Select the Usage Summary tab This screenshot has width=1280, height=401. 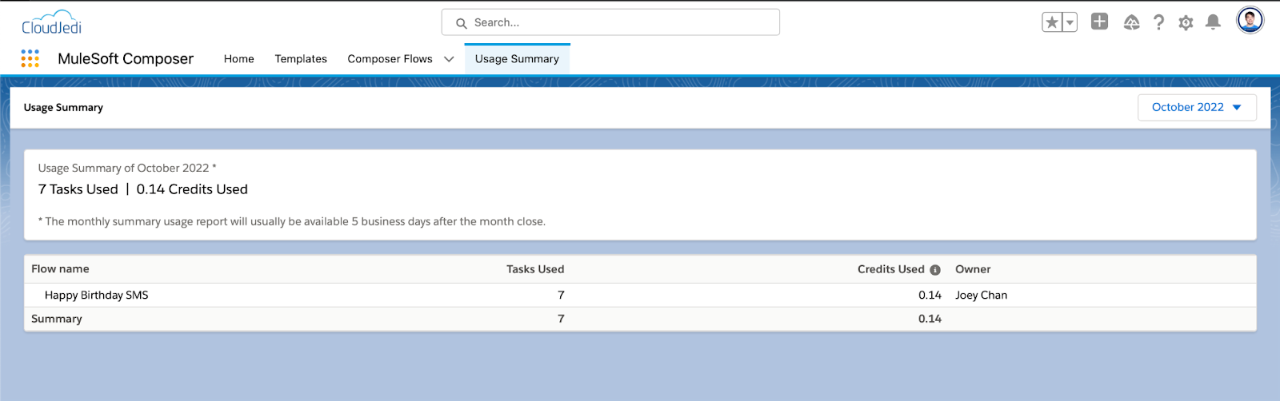tap(517, 59)
